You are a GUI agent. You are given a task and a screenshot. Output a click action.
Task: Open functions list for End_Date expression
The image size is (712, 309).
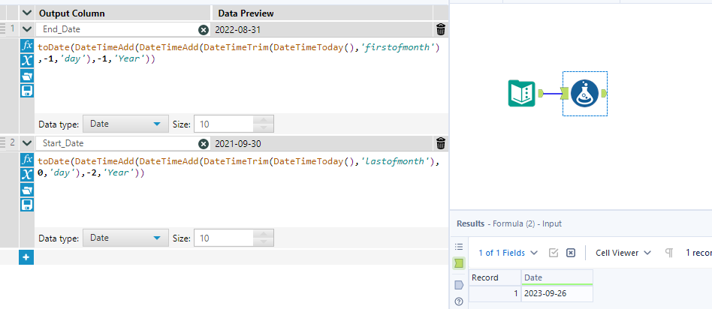point(27,46)
